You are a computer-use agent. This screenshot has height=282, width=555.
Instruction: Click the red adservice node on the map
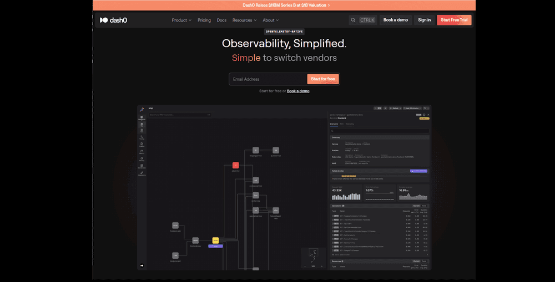coord(235,165)
